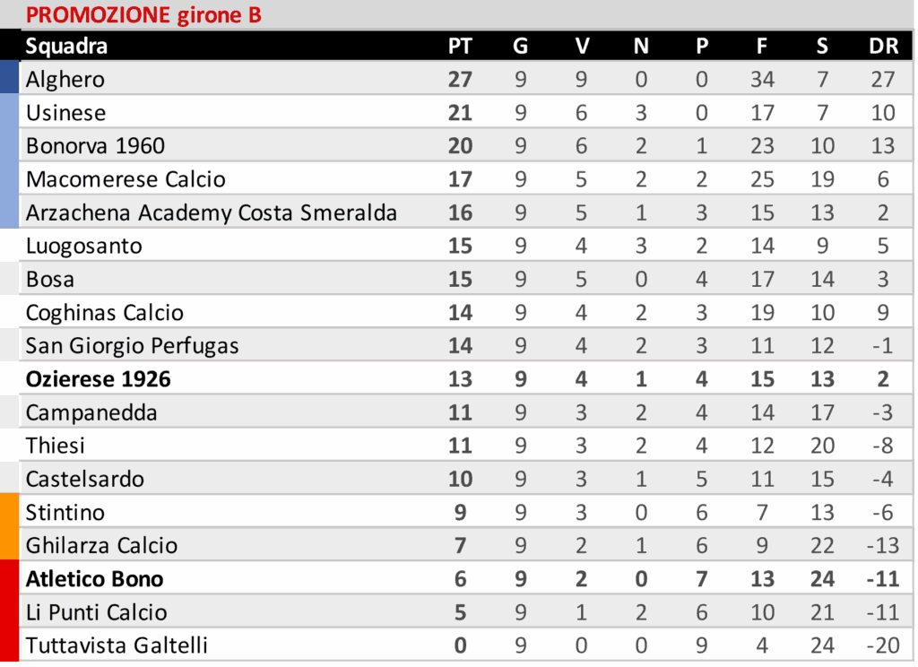Click the Macomerese Calcio team name
This screenshot has height=667, width=918.
[x=126, y=179]
